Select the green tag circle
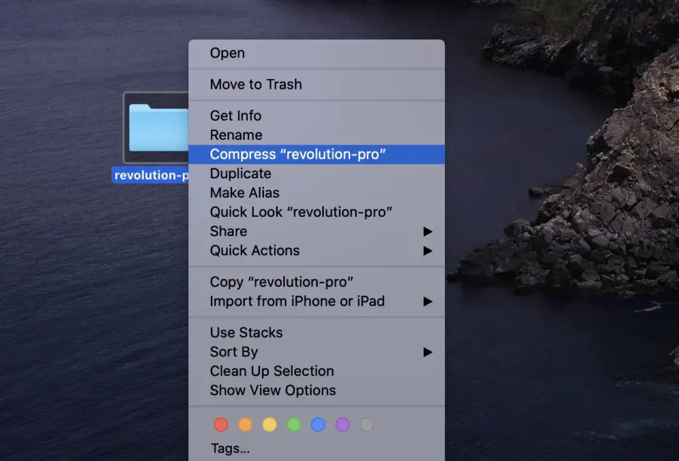This screenshot has width=679, height=461. [x=292, y=425]
